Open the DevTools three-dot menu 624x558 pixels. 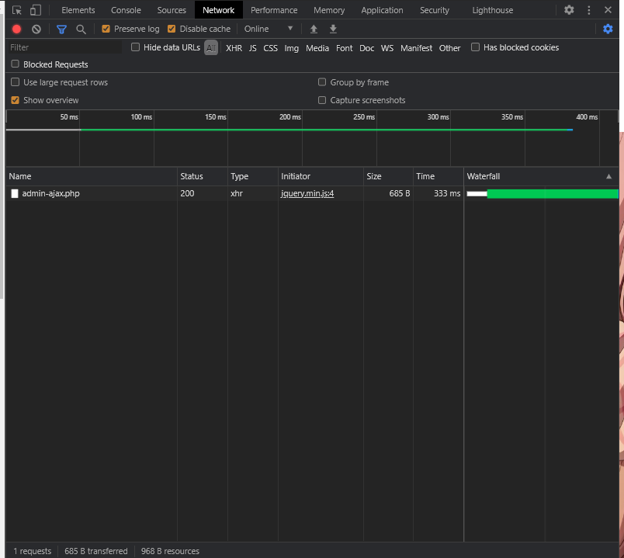[x=589, y=10]
